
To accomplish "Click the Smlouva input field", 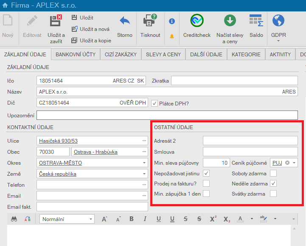I will click(x=250, y=152).
